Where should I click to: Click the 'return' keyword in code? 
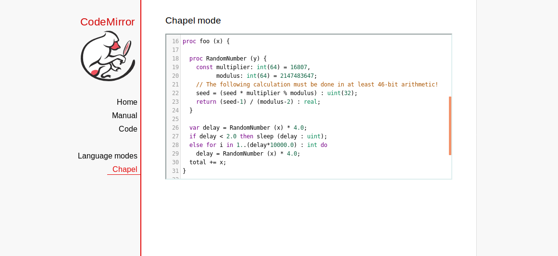[206, 102]
